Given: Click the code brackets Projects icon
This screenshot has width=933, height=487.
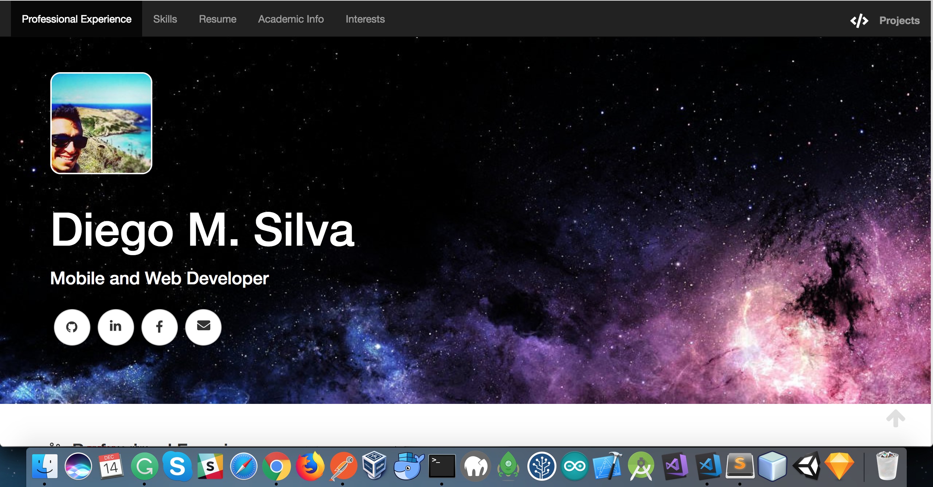Looking at the screenshot, I should pos(859,20).
